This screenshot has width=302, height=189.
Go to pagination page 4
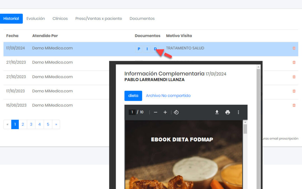pyautogui.click(x=39, y=124)
